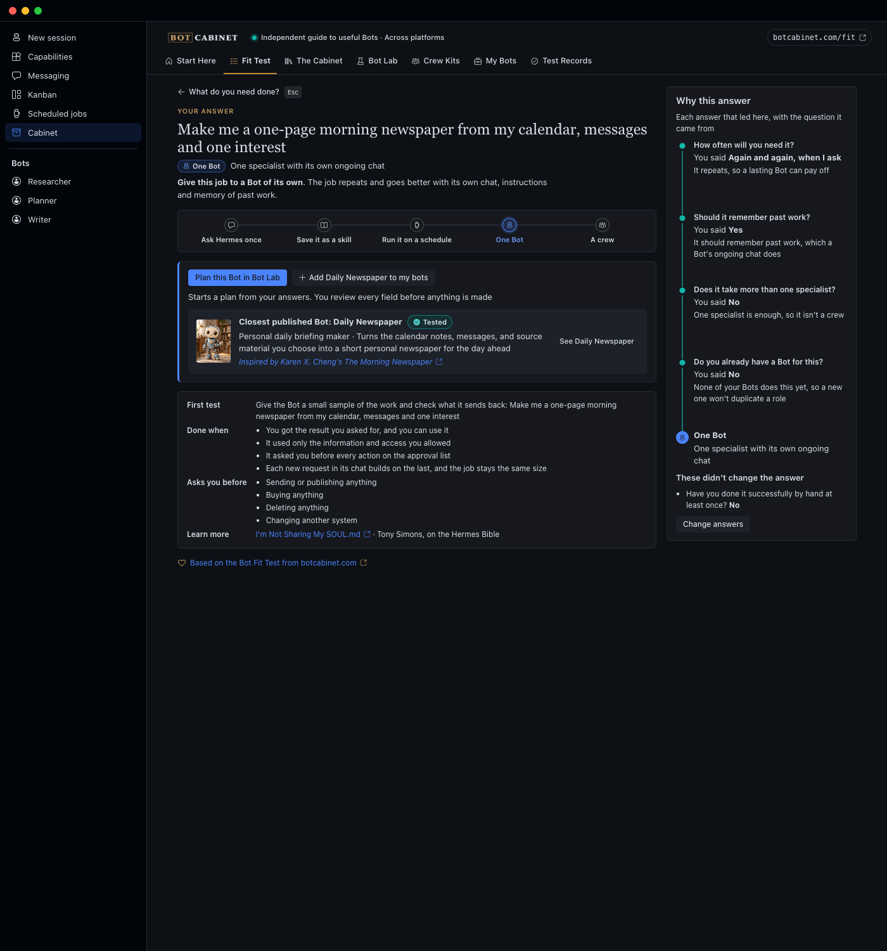
Task: Open the botcabinet.com/fit link
Action: pos(819,37)
